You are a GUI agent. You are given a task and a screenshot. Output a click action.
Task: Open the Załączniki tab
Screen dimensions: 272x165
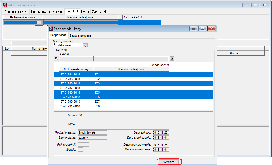tap(99, 12)
